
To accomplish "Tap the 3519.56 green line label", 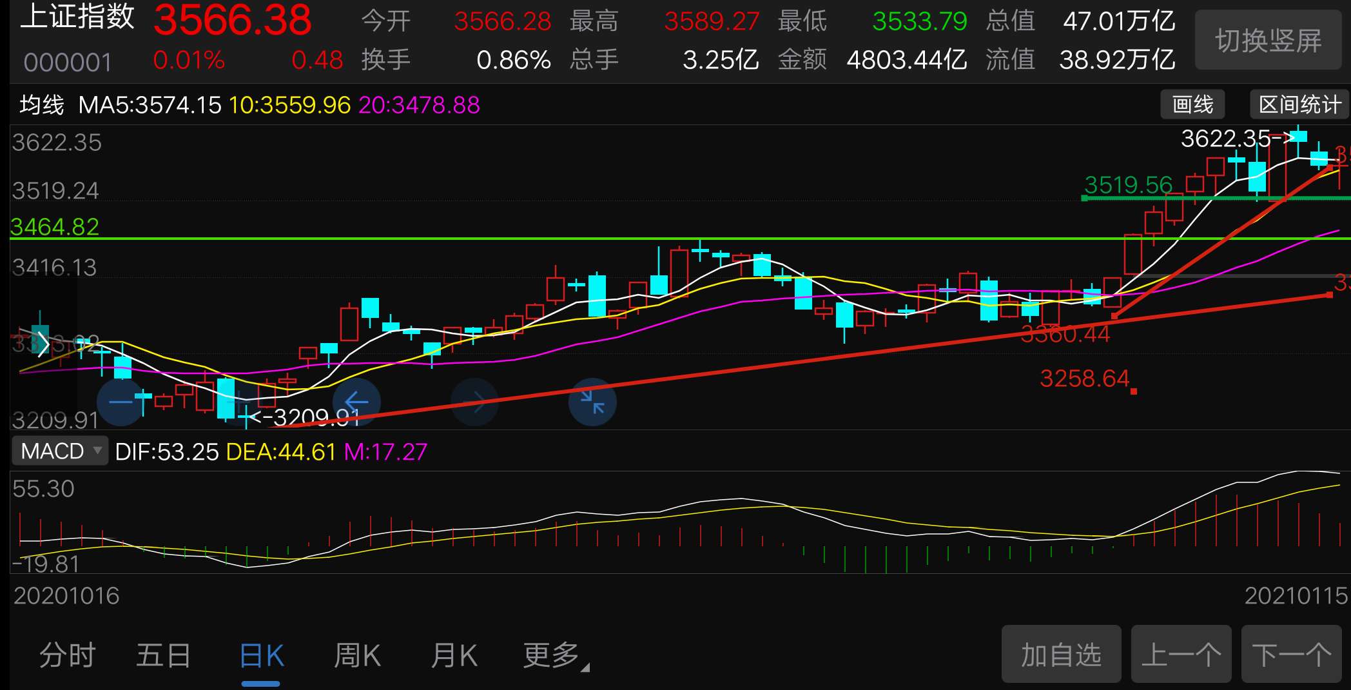I will tap(1128, 185).
